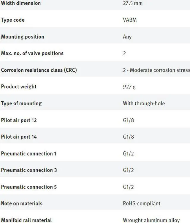Viewport: 190px width, 223px height.
Task: Click the Max. no. of valve positions label
Action: [x=32, y=53]
